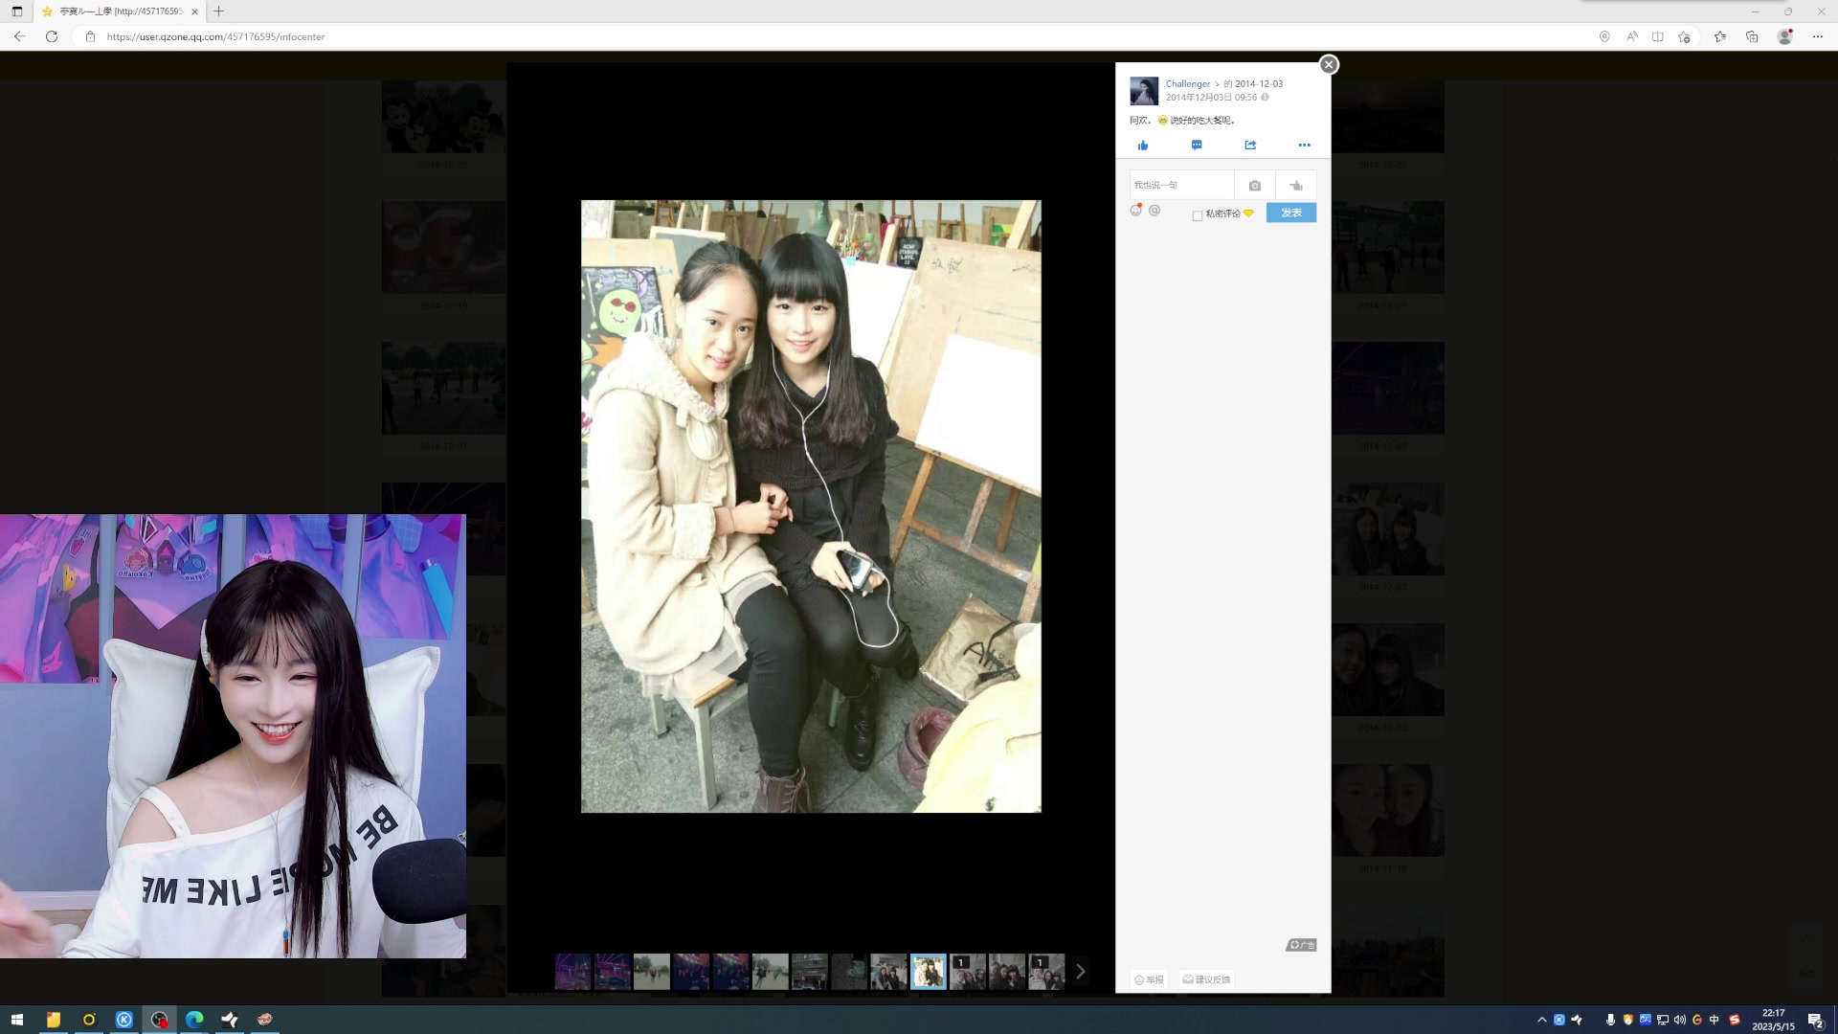Click the thumbs-up like icon

point(1142,146)
